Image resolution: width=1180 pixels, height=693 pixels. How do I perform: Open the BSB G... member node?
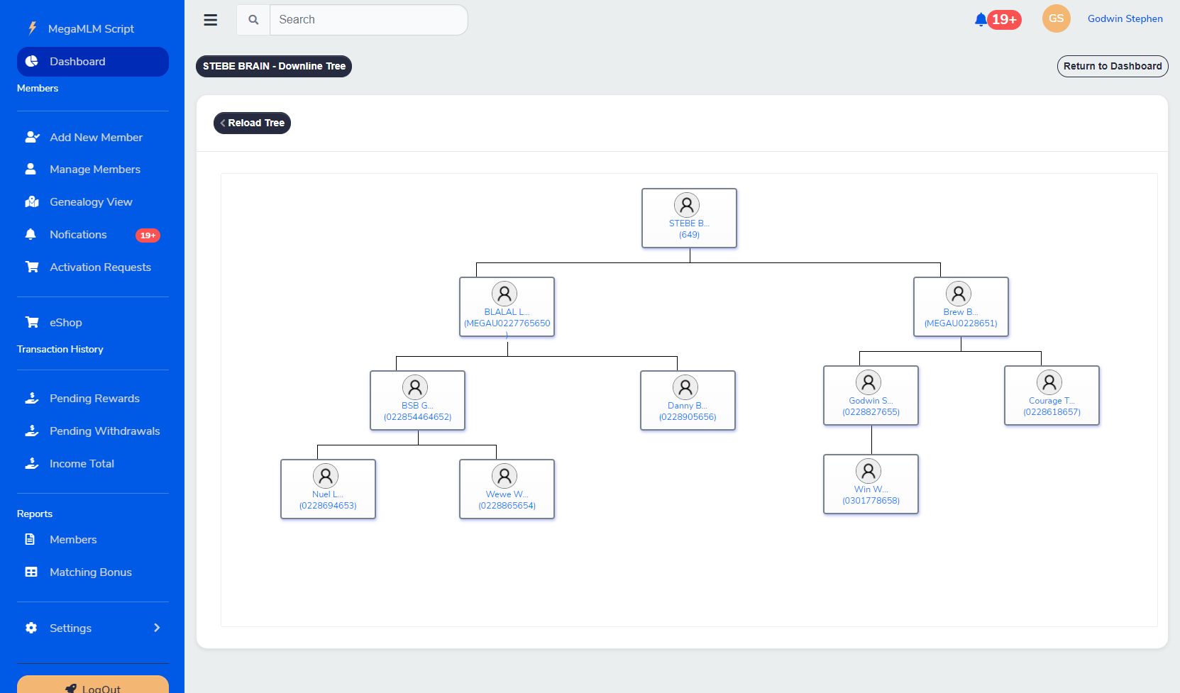coord(417,400)
